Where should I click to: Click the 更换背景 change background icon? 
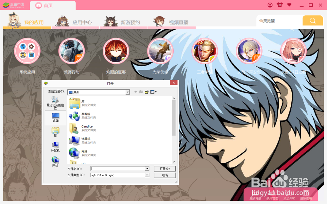(255, 195)
